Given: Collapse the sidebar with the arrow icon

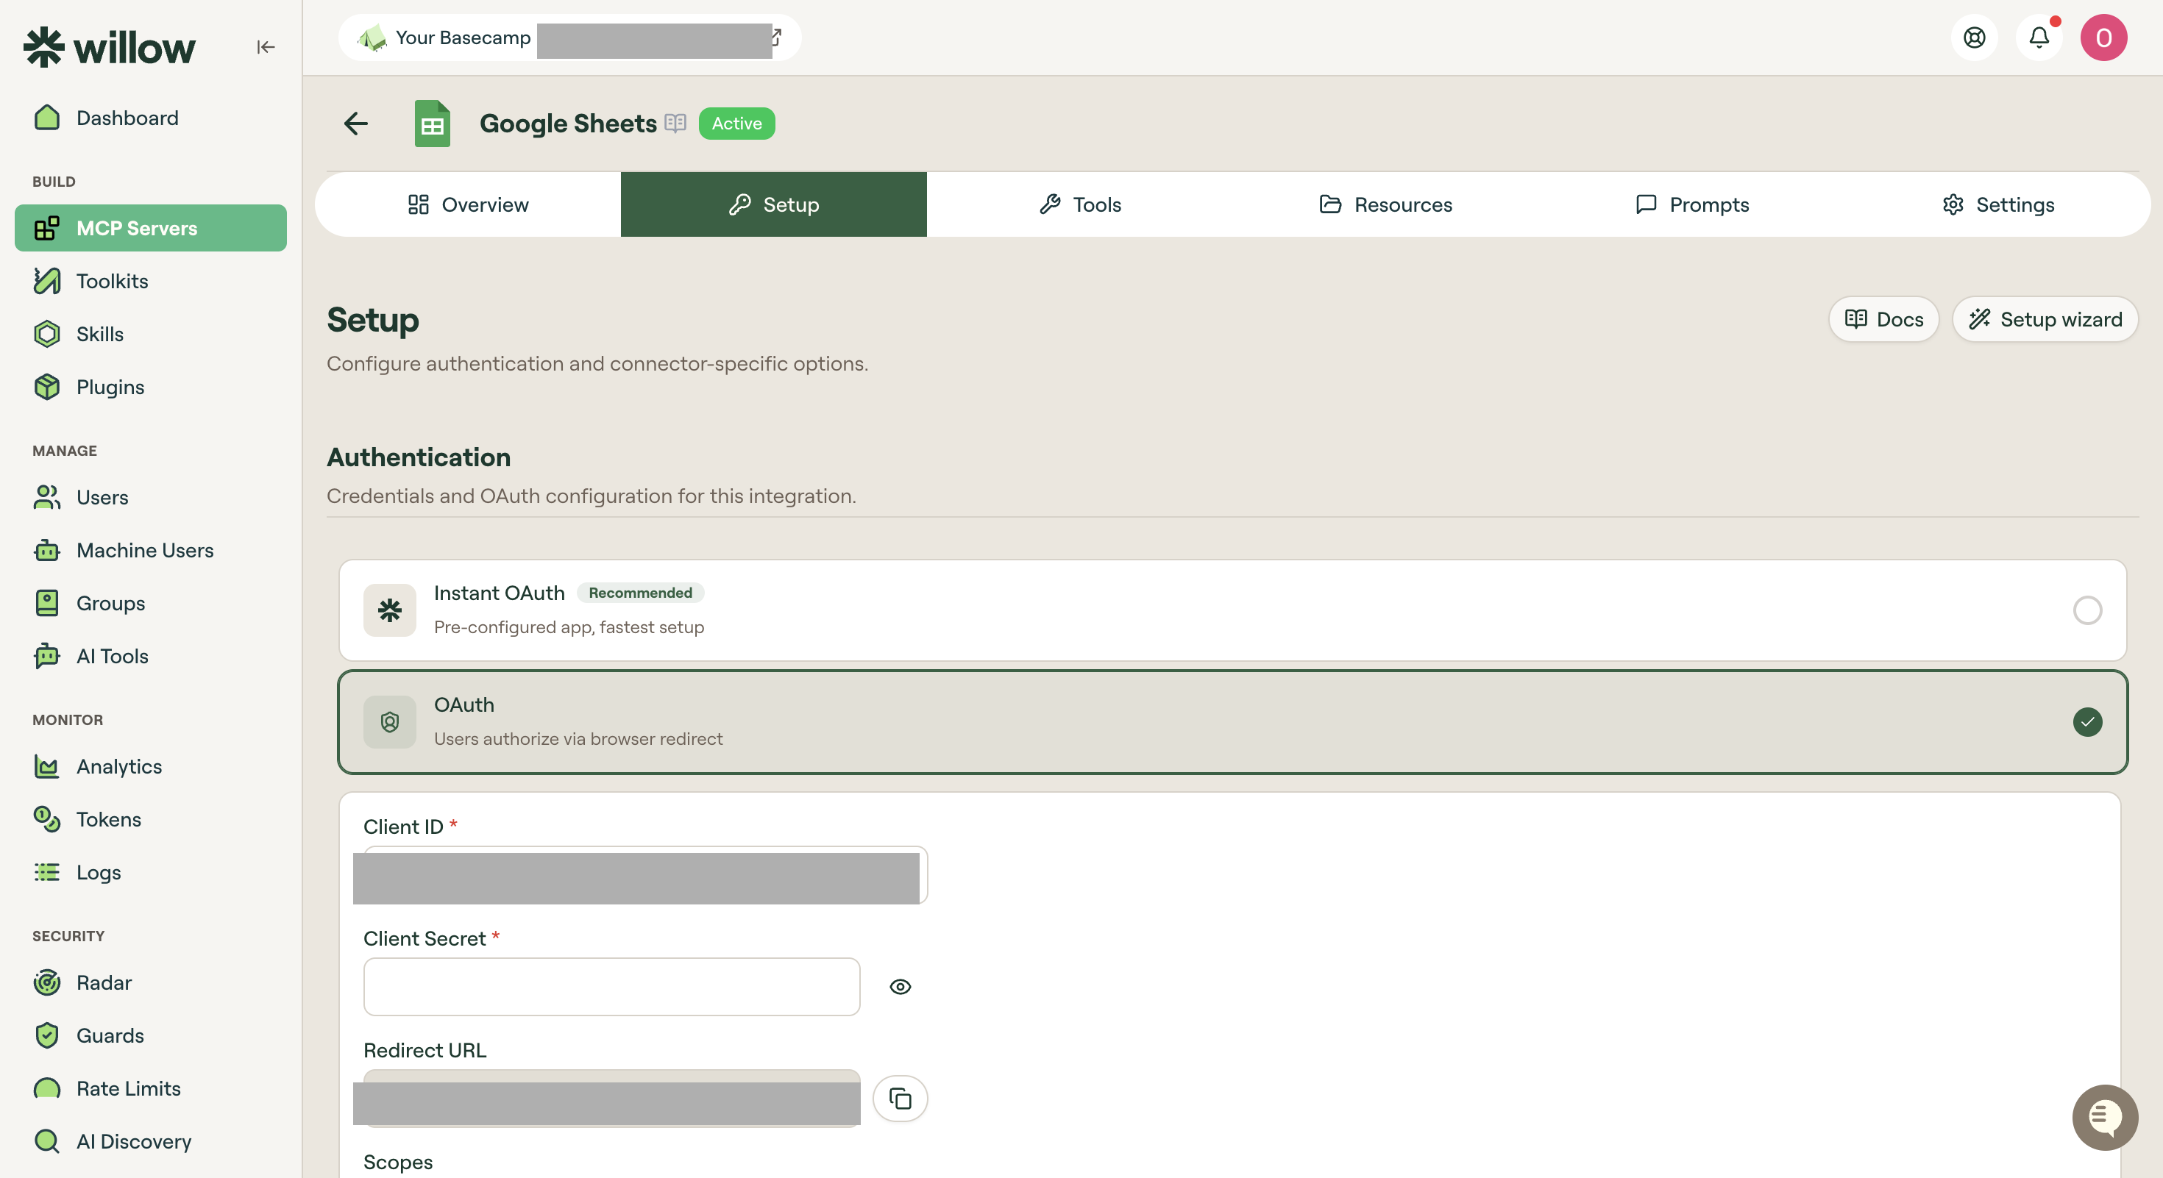Looking at the screenshot, I should click(266, 47).
